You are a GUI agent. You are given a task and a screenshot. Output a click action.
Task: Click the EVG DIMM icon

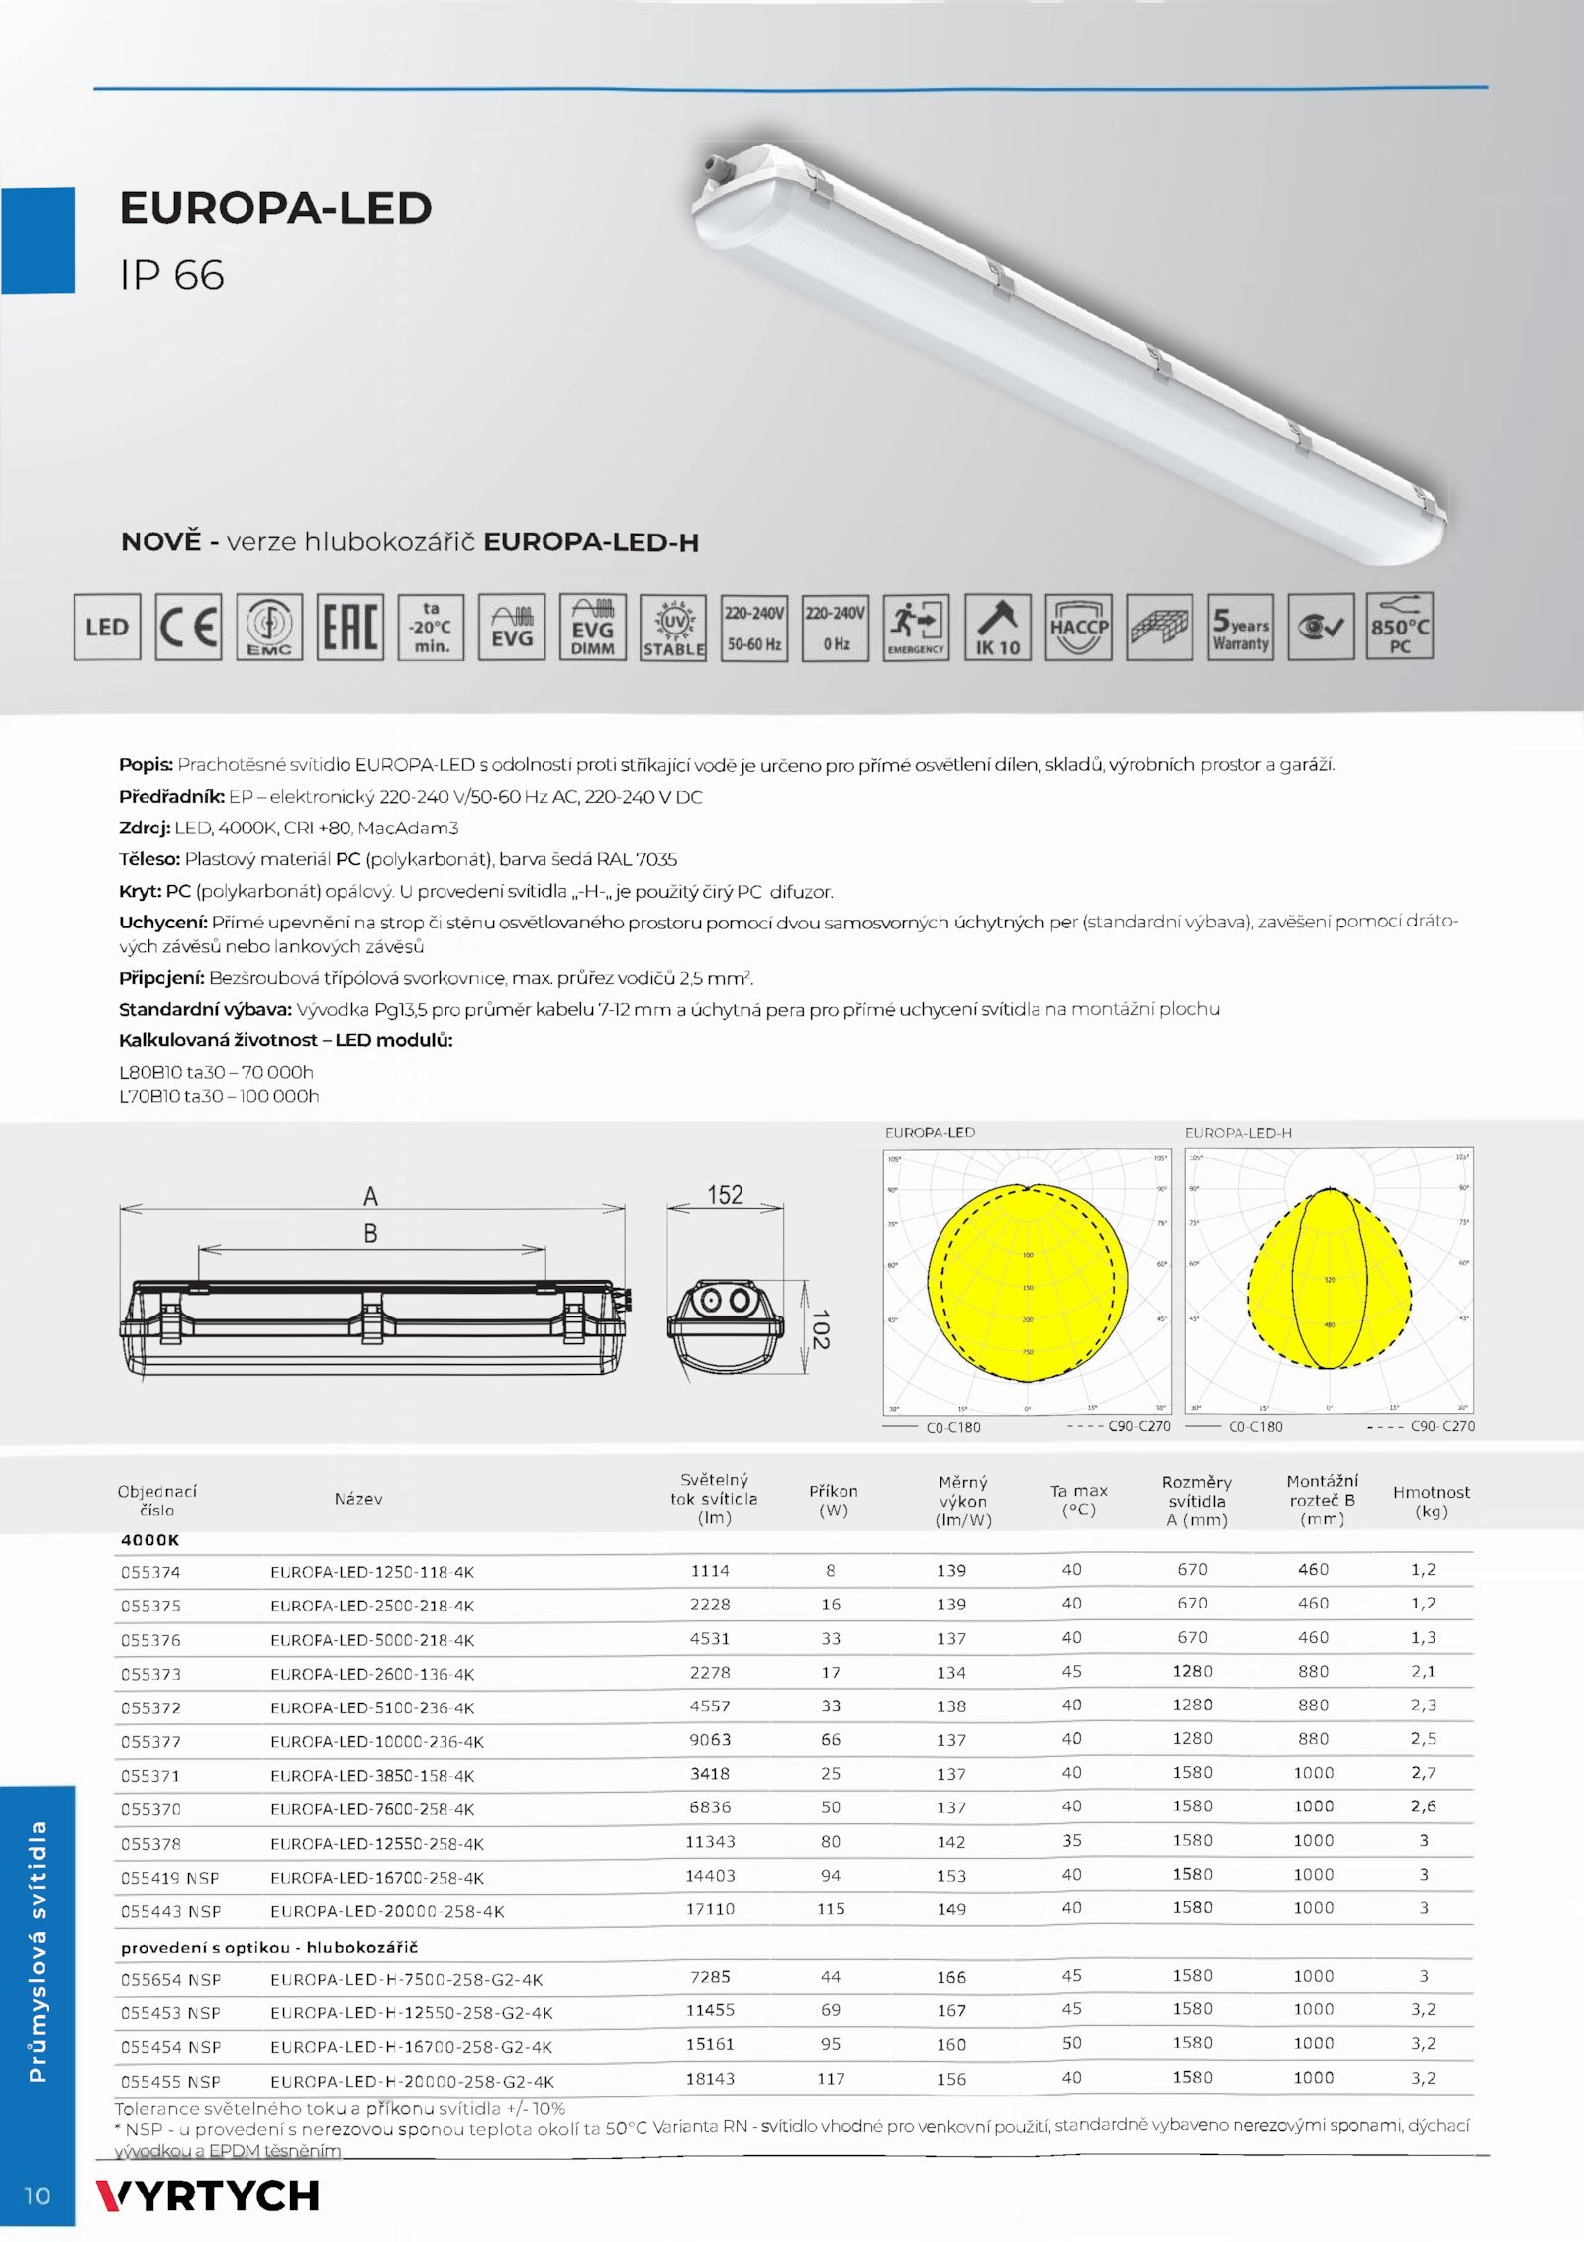click(593, 627)
